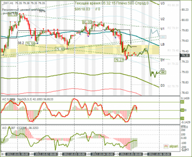Screen dimensions: 192x157
Task: Select the 79.03 price axis value
Action: click(185, 72)
